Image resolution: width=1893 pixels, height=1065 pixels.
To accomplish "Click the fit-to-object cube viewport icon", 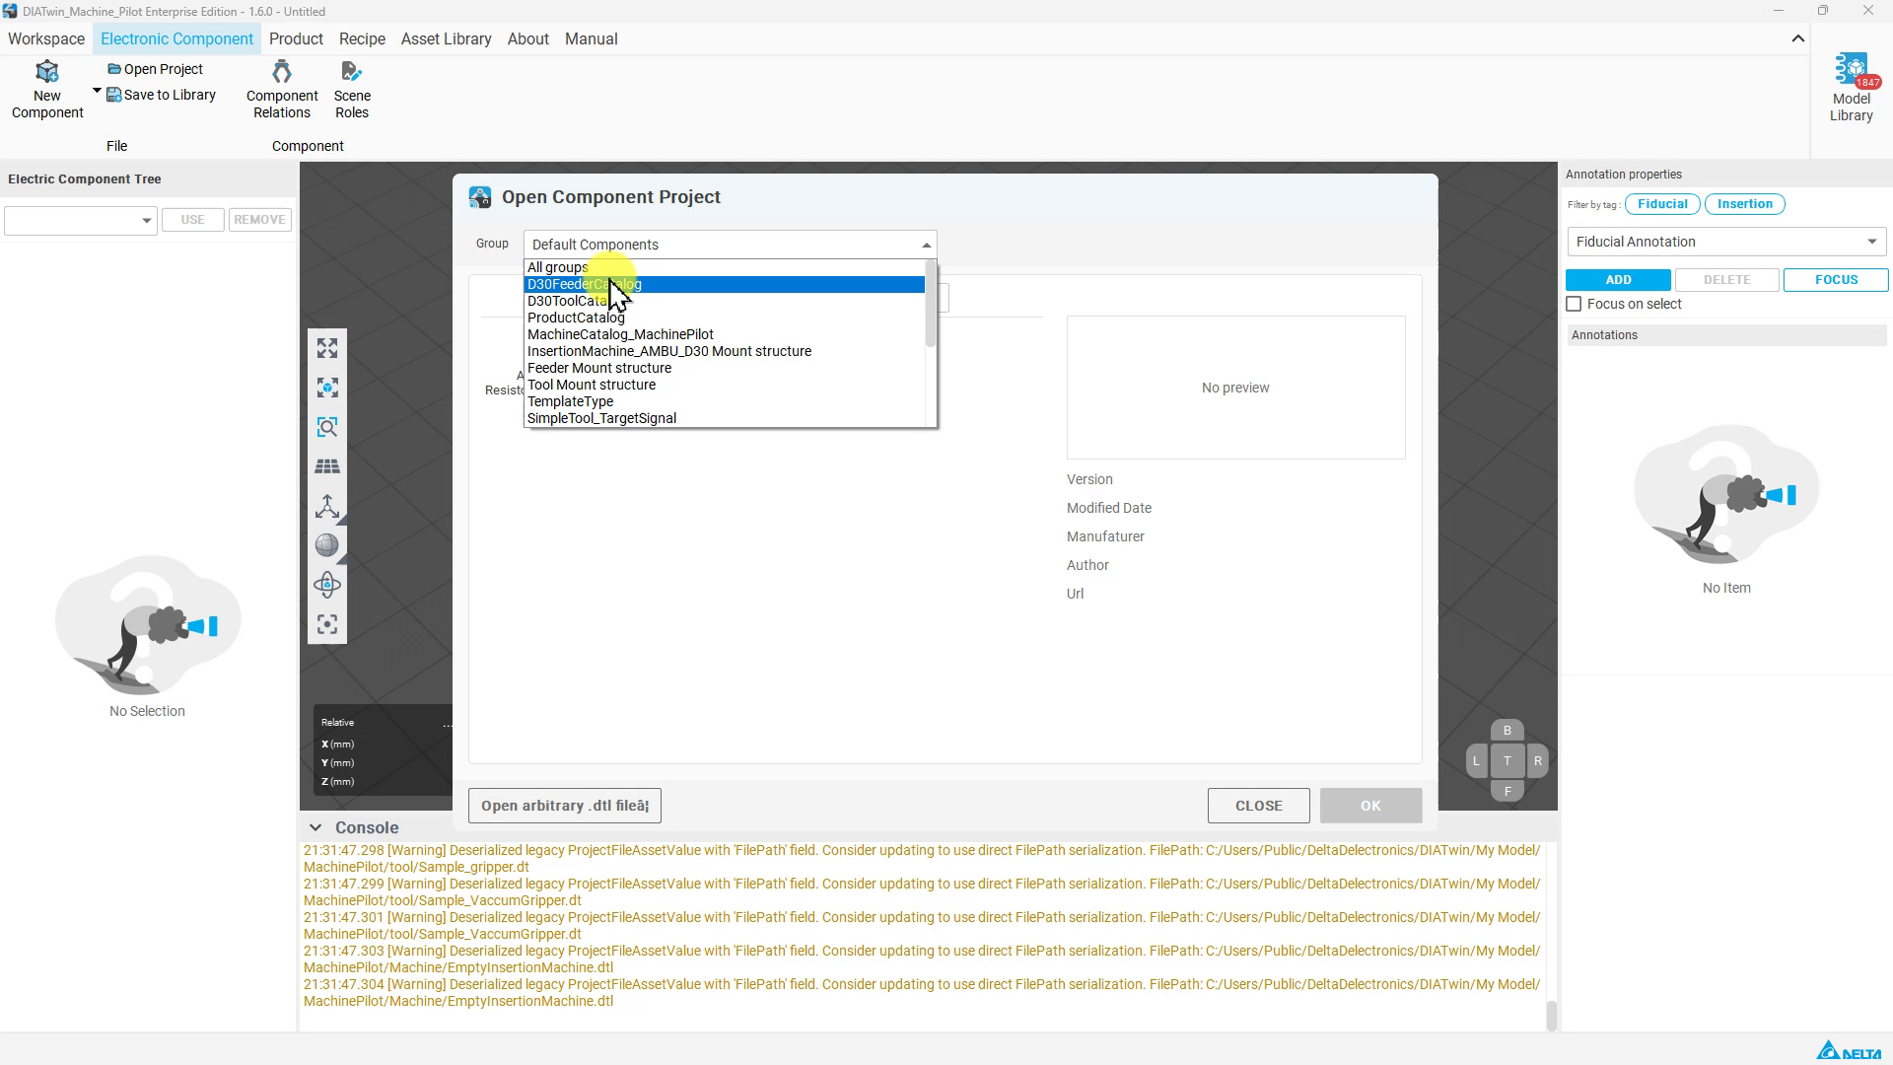I will (x=327, y=388).
